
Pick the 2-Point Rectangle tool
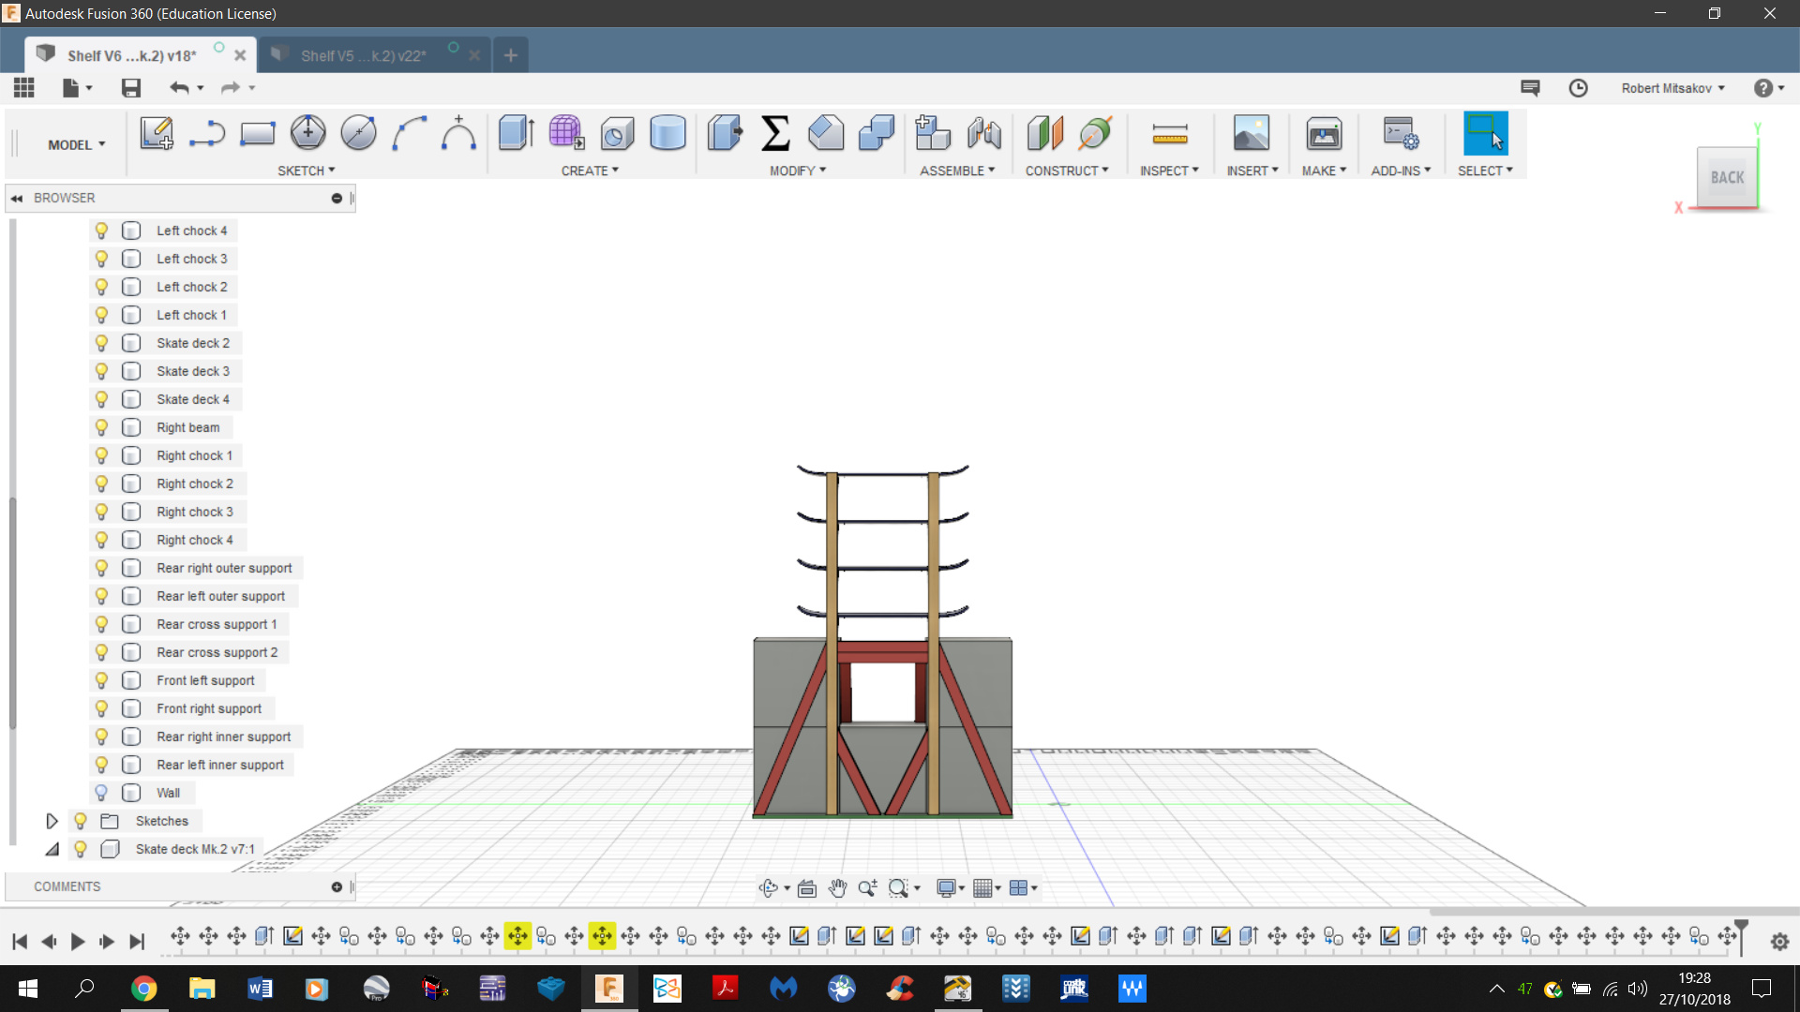[257, 134]
